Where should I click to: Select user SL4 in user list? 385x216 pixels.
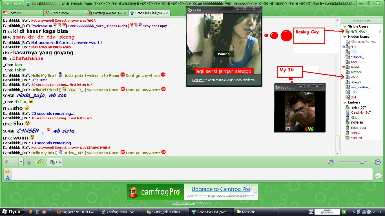click(x=353, y=97)
